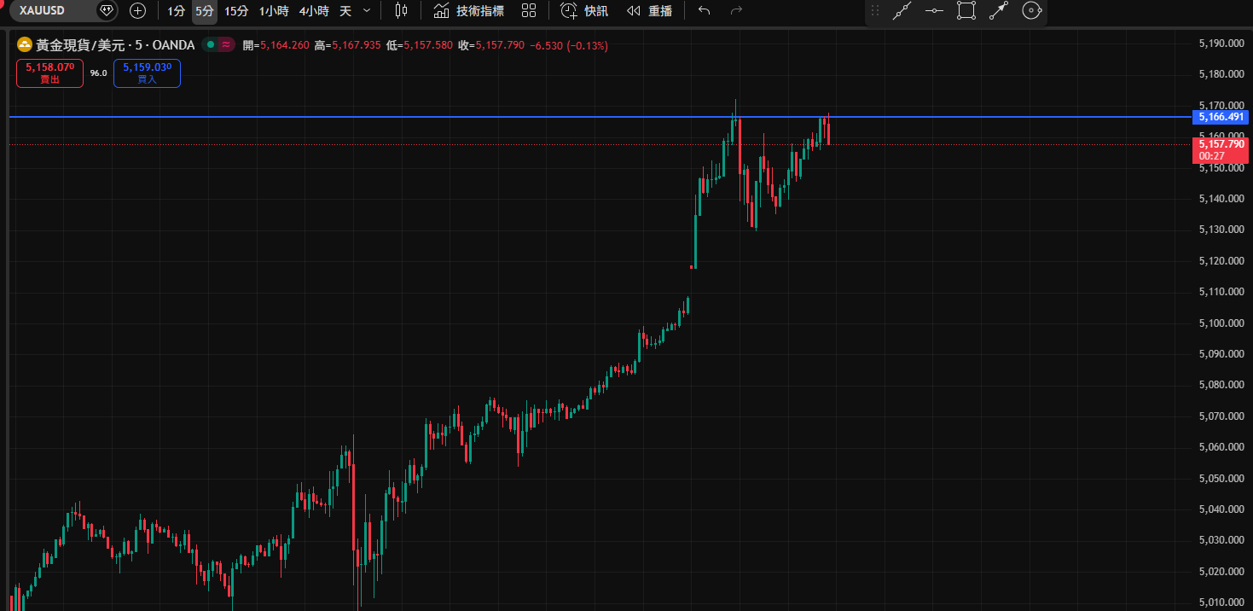Click the 5,166.491 blue price label
This screenshot has height=611, width=1253.
[1221, 117]
